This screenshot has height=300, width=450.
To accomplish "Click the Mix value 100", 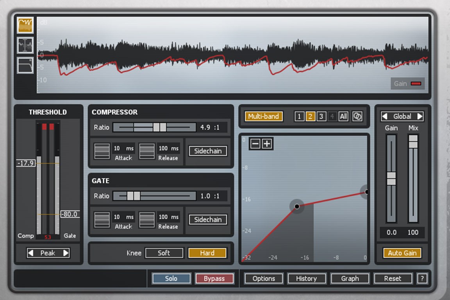I will tap(413, 232).
